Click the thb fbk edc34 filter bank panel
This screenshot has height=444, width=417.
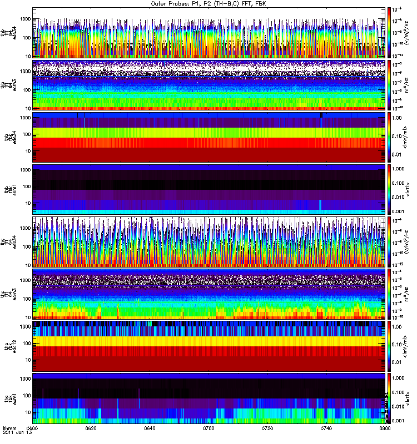coord(209,137)
